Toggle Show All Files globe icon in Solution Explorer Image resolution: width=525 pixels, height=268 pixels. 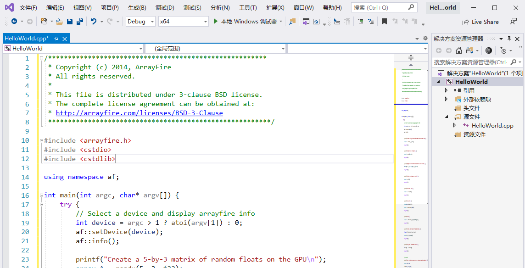pyautogui.click(x=489, y=50)
